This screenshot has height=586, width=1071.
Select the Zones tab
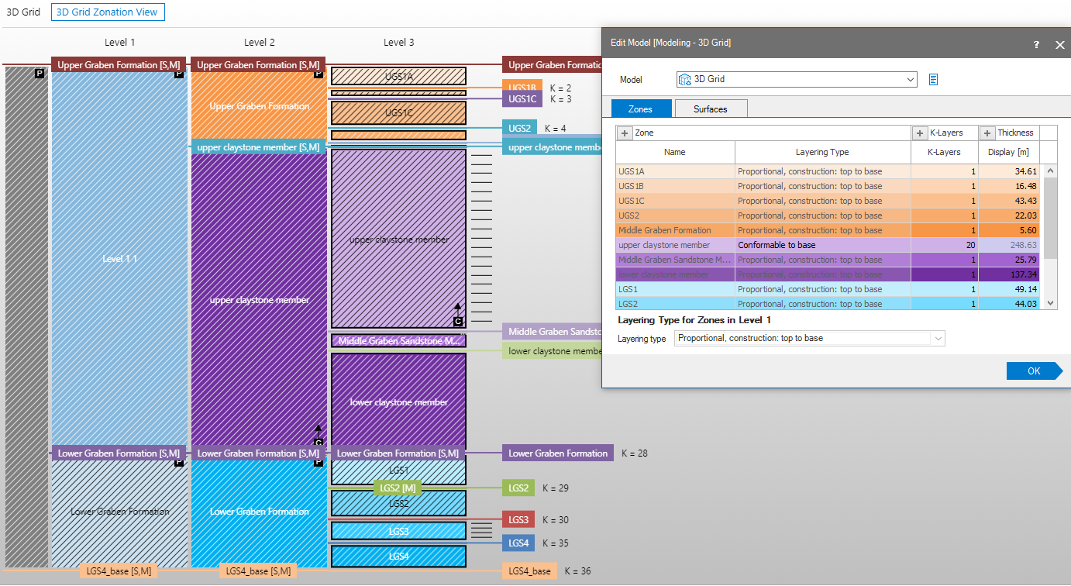[640, 109]
